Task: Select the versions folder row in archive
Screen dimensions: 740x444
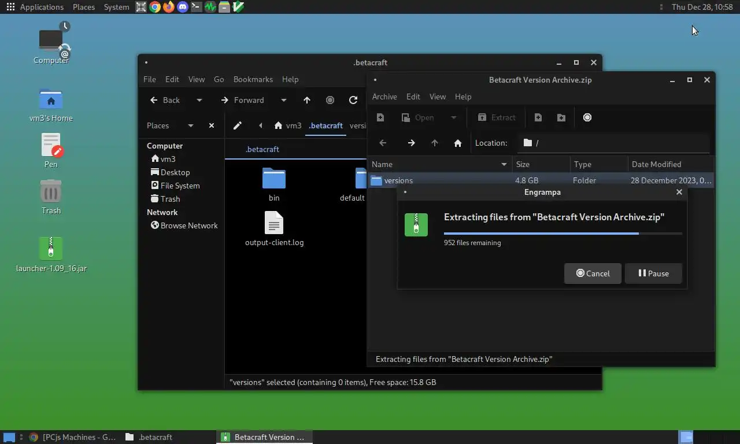Action: 541,180
